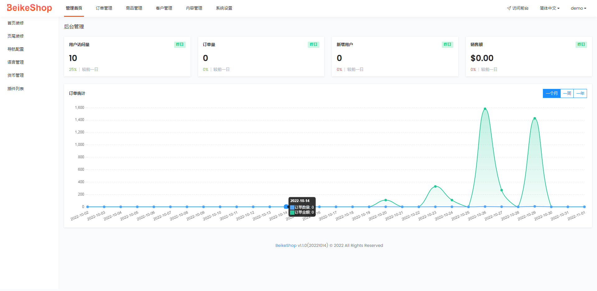Click the blue data point at 2022-11-01
The image size is (597, 291).
584,207
